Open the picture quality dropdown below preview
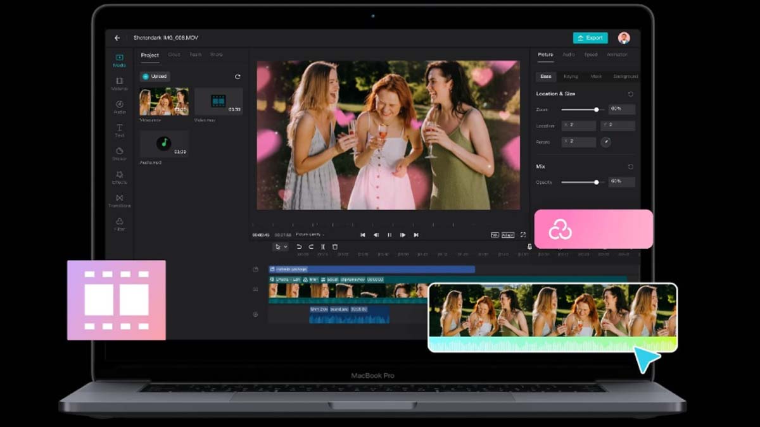The height and width of the screenshot is (427, 760). [310, 235]
